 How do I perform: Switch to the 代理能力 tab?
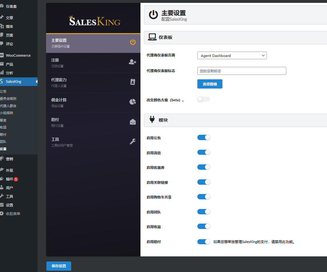click(x=93, y=83)
